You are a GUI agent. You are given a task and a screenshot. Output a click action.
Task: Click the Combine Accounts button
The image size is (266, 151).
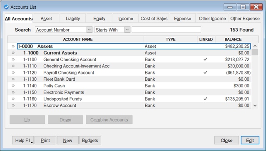point(109,120)
